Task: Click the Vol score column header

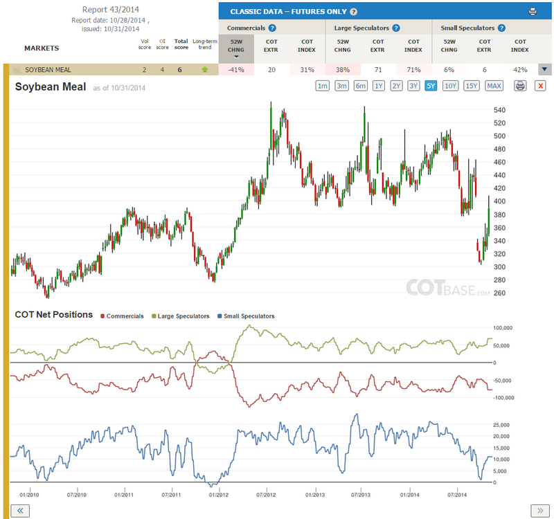Action: click(x=145, y=44)
